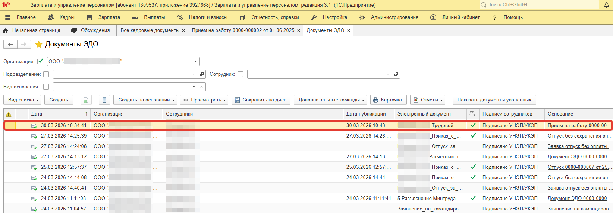Viewport: 613px width, 213px height.
Task: Click the warning column header icon
Action: coord(9,114)
